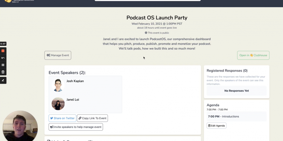Click the search bar in top header

148,0
